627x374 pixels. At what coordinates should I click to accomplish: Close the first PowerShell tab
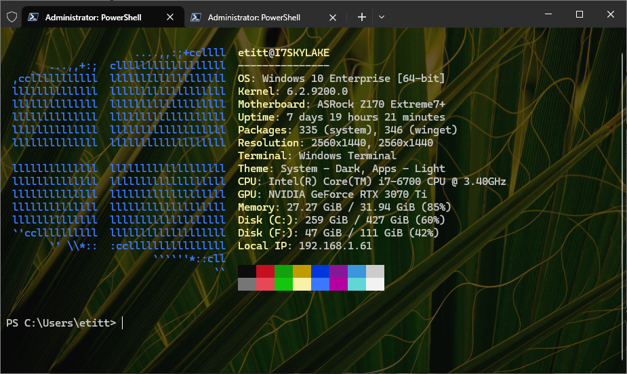tap(170, 17)
